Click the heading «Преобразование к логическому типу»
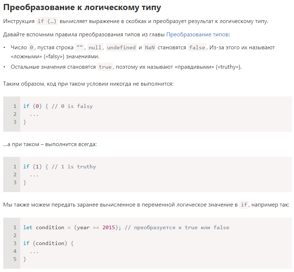Viewport: 294px width, 272px height. [82, 8]
